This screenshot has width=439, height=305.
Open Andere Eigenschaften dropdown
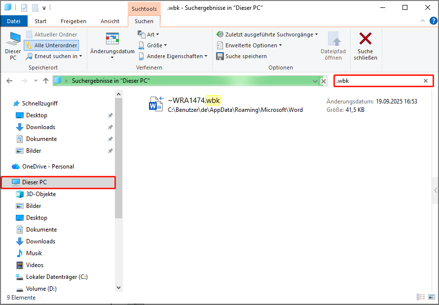tap(173, 56)
